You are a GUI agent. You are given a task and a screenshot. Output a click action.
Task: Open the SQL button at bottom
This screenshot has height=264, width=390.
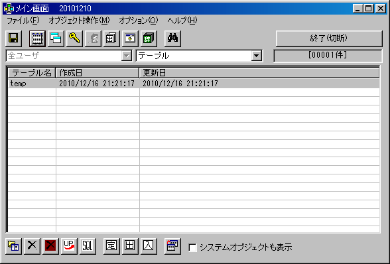(88, 246)
